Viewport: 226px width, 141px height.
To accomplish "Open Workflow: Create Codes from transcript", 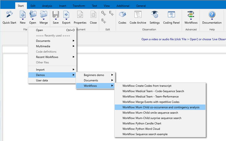I will pos(160,86).
